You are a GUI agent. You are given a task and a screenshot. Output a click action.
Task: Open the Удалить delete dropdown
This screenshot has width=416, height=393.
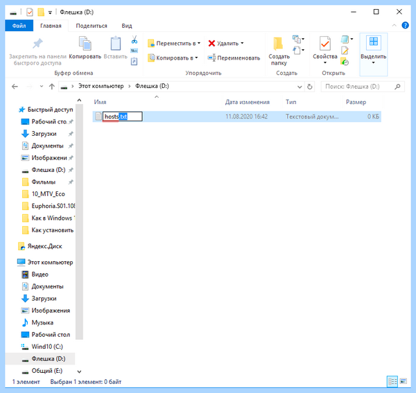click(x=226, y=43)
